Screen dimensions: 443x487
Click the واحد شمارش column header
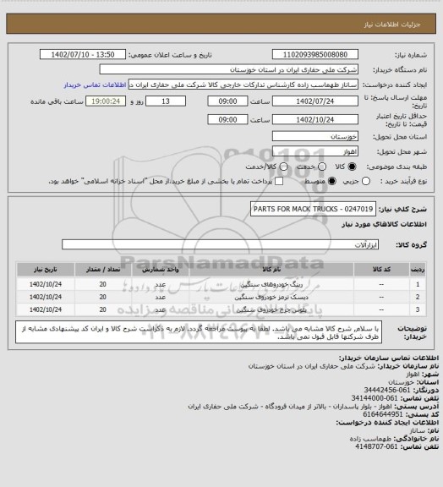click(161, 270)
